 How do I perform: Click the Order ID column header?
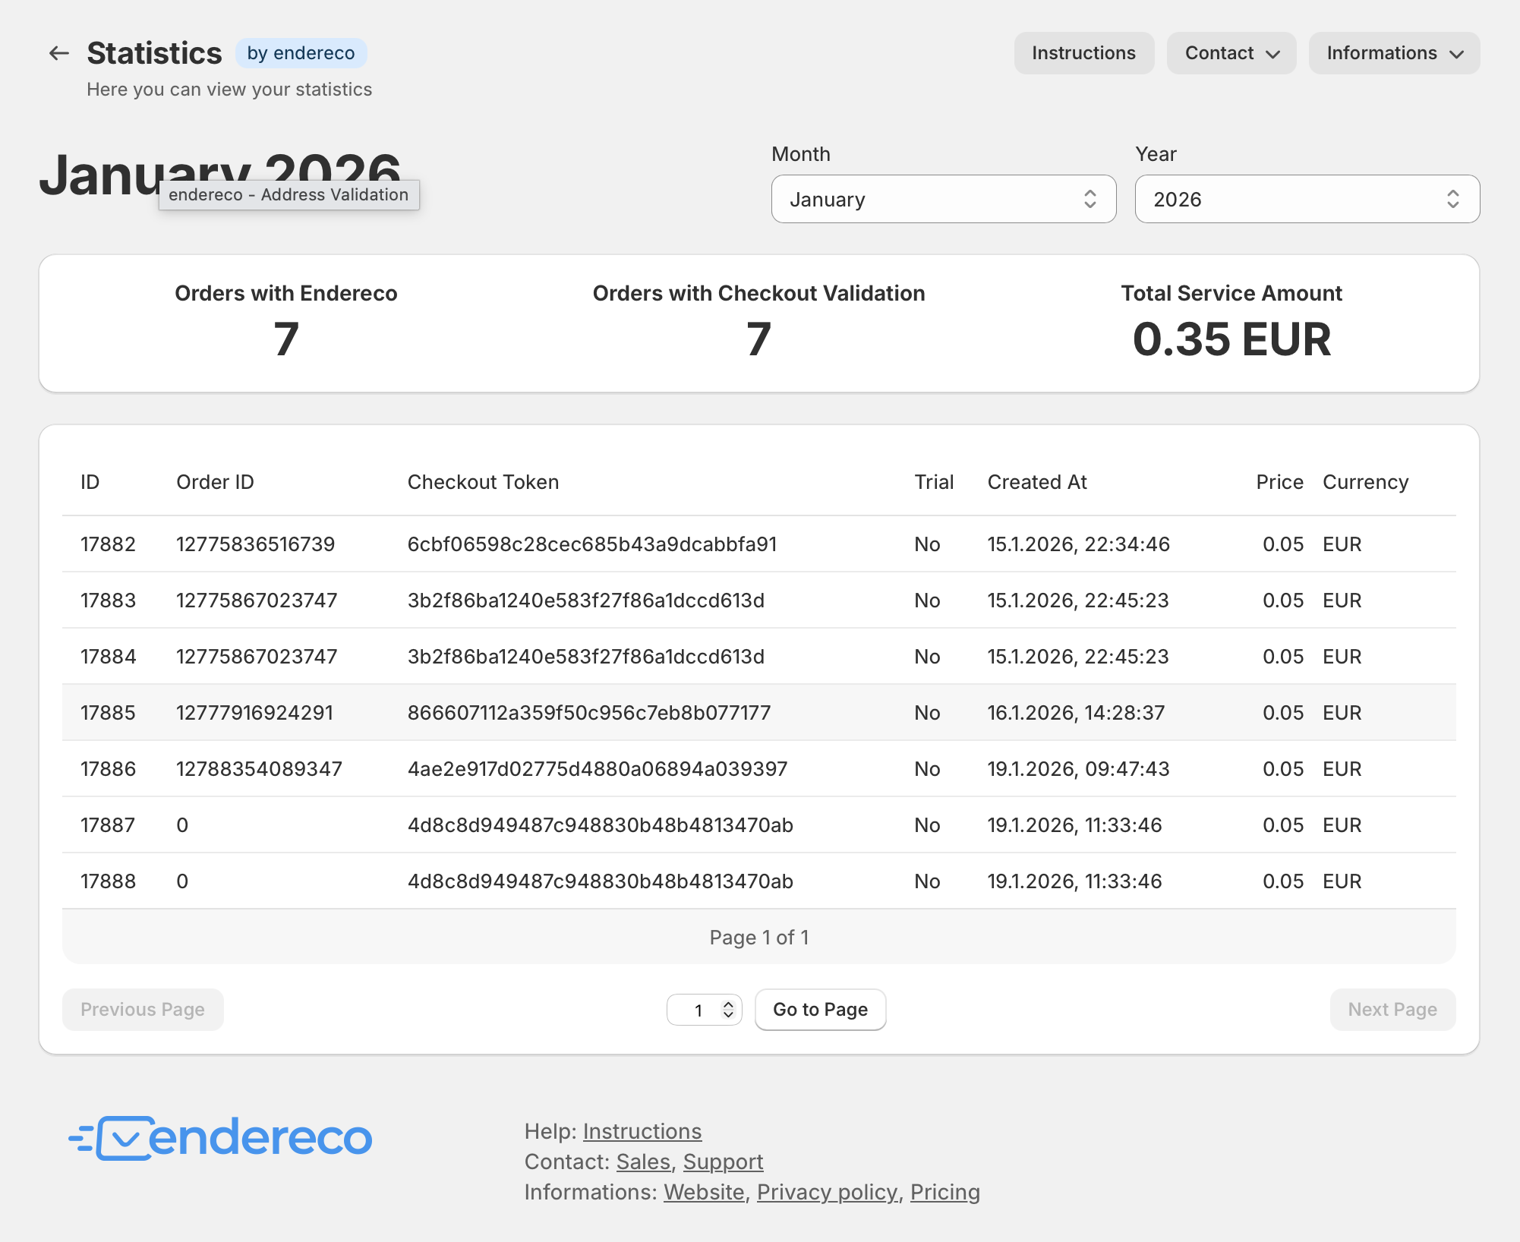point(215,482)
